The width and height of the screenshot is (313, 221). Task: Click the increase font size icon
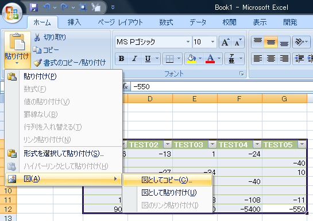(225, 42)
